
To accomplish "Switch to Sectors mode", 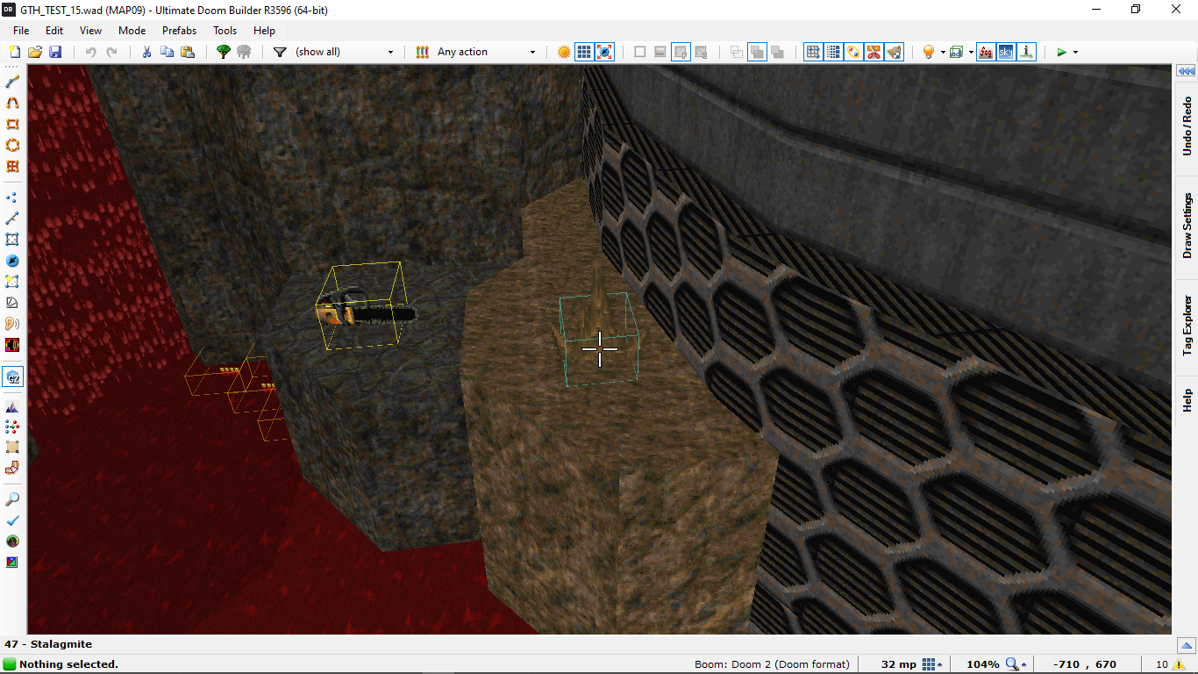I will [x=12, y=240].
